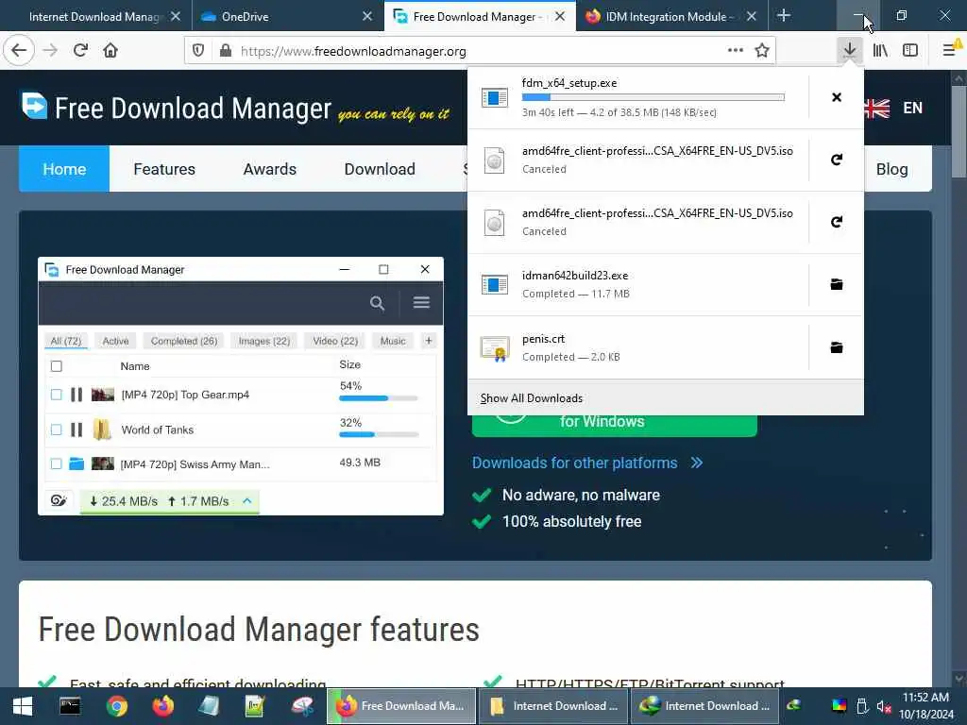The image size is (967, 725).
Task: Click the site security padlock icon
Action: tap(226, 51)
